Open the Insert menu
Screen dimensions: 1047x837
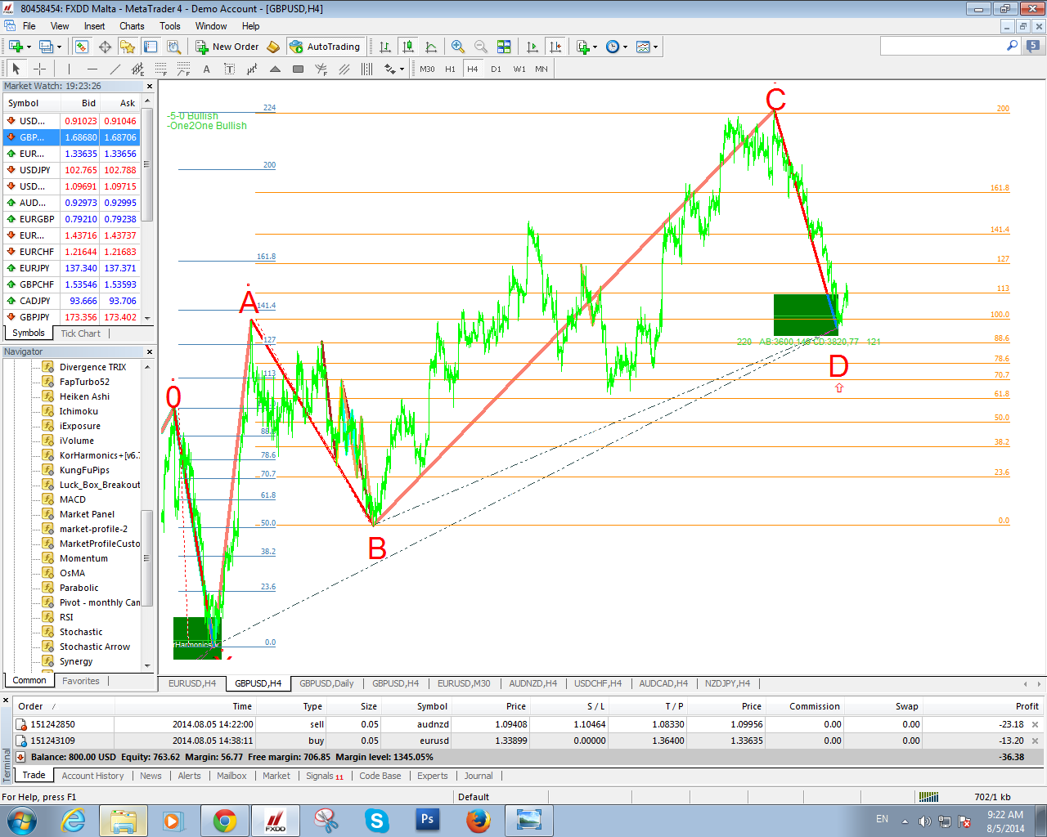[x=94, y=26]
